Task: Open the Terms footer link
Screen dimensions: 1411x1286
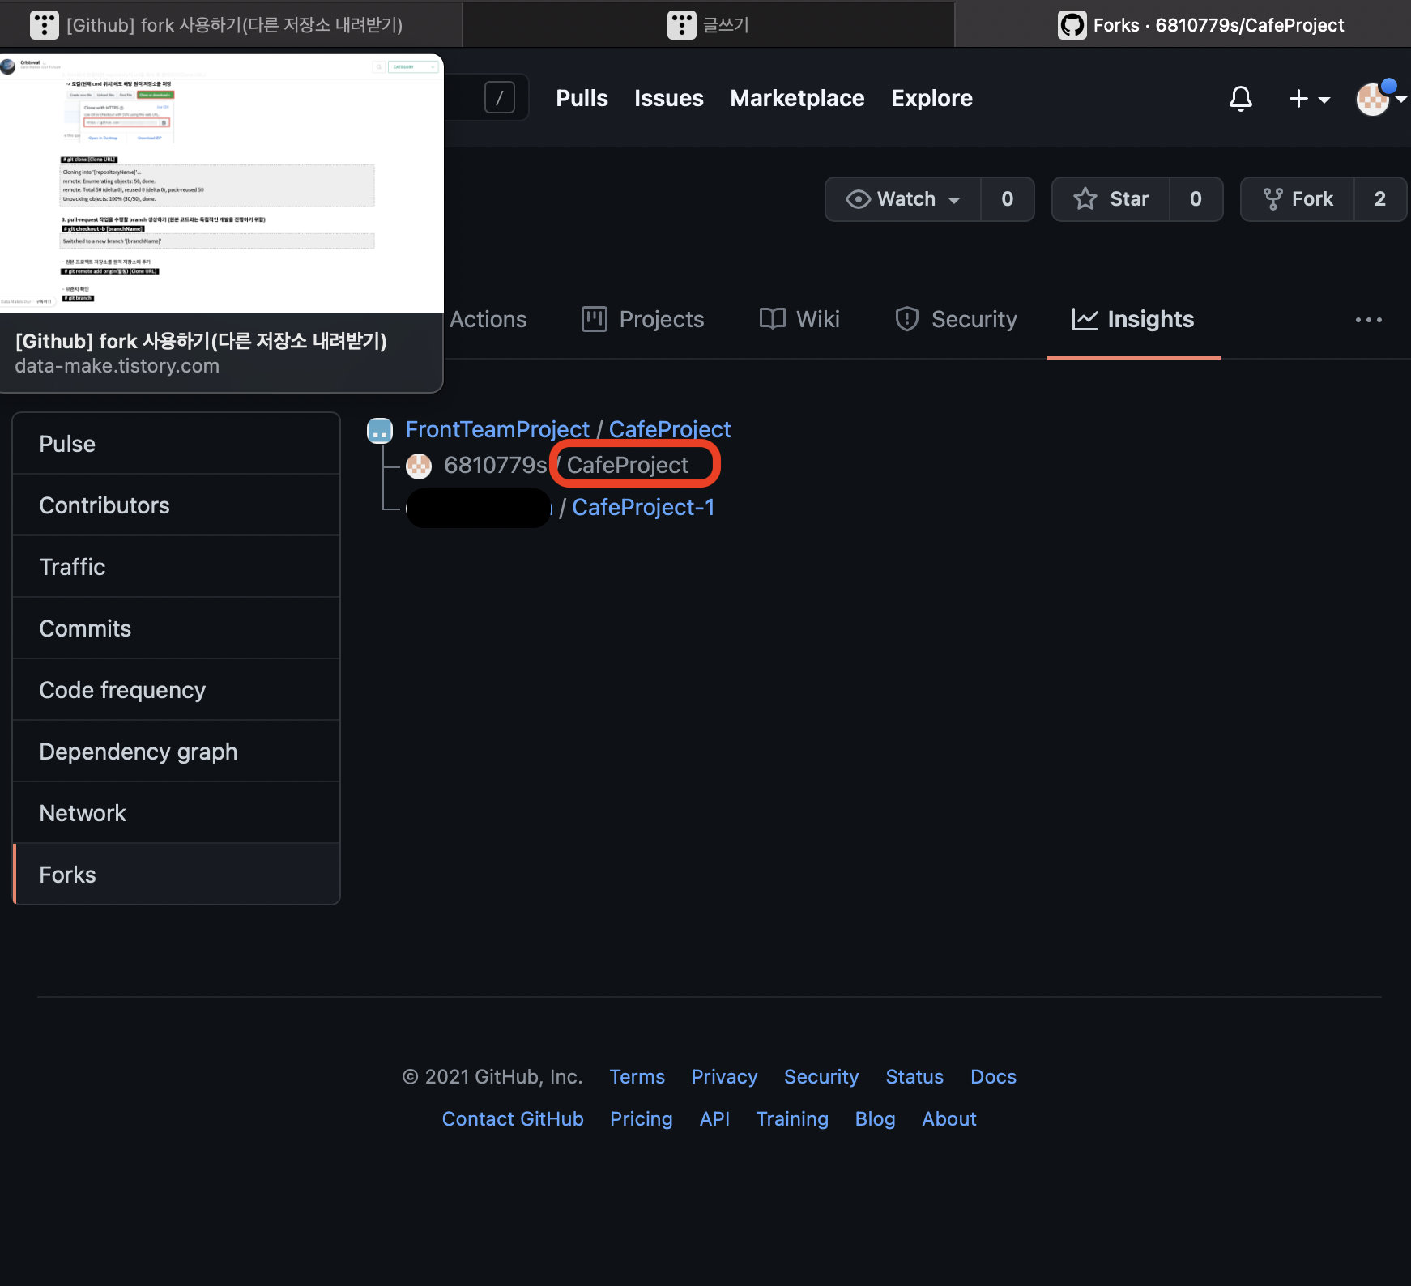Action: [637, 1077]
